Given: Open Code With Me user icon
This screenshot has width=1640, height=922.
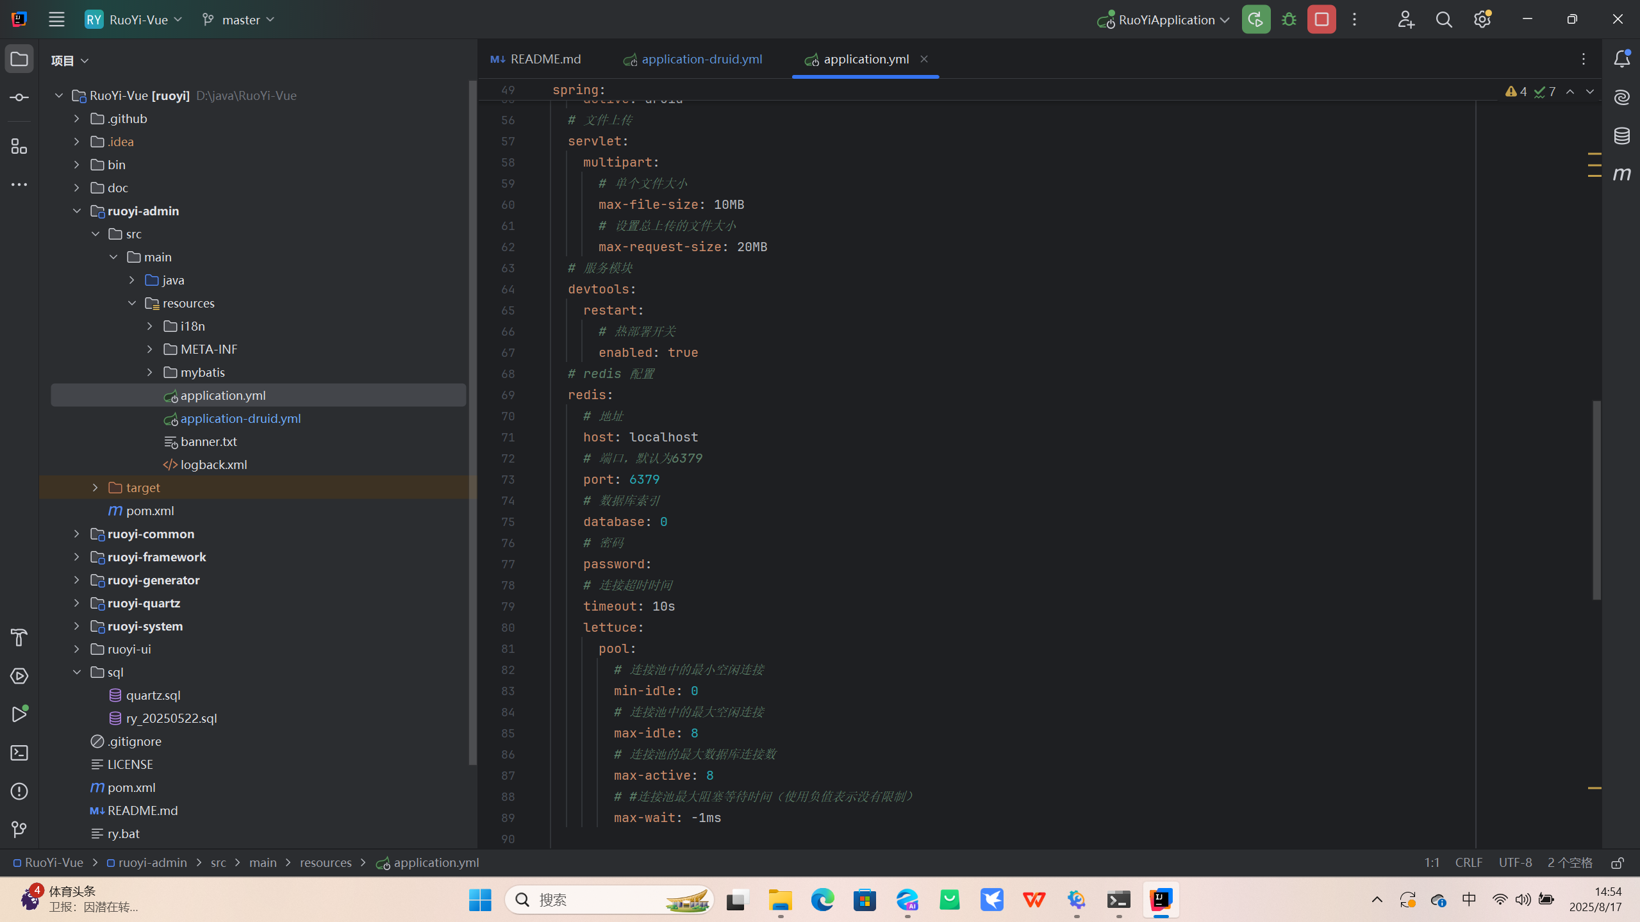Looking at the screenshot, I should [x=1405, y=19].
